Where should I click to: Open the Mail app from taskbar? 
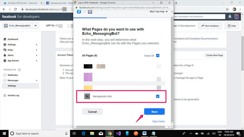click(x=101, y=134)
